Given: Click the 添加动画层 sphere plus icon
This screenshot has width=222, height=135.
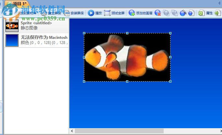Looking at the screenshot, I should (132, 13).
